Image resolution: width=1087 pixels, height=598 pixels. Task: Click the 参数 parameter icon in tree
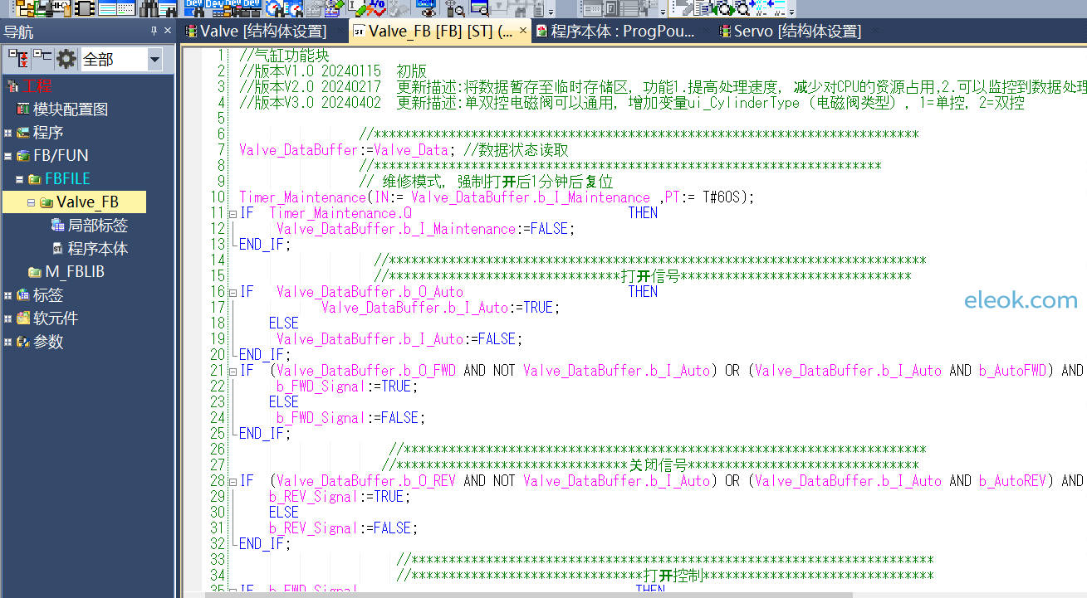click(23, 341)
